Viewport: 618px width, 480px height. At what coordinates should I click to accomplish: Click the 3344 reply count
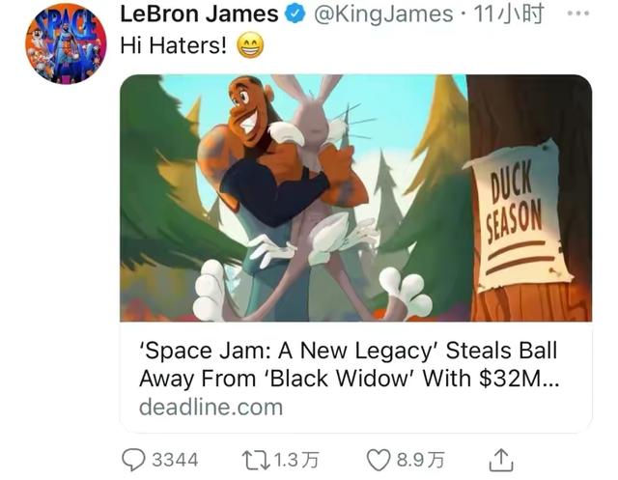click(x=175, y=460)
